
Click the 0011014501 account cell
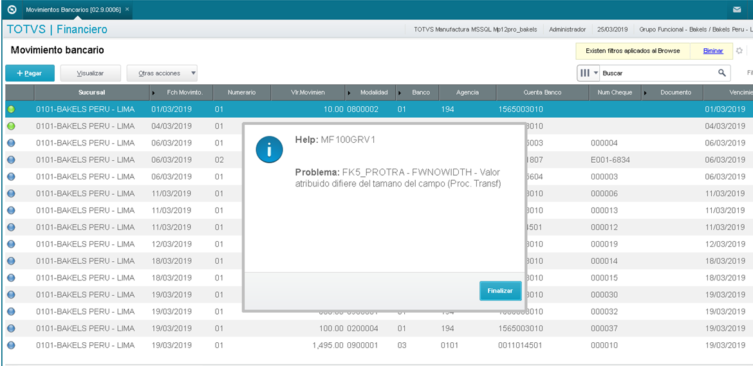tap(521, 345)
